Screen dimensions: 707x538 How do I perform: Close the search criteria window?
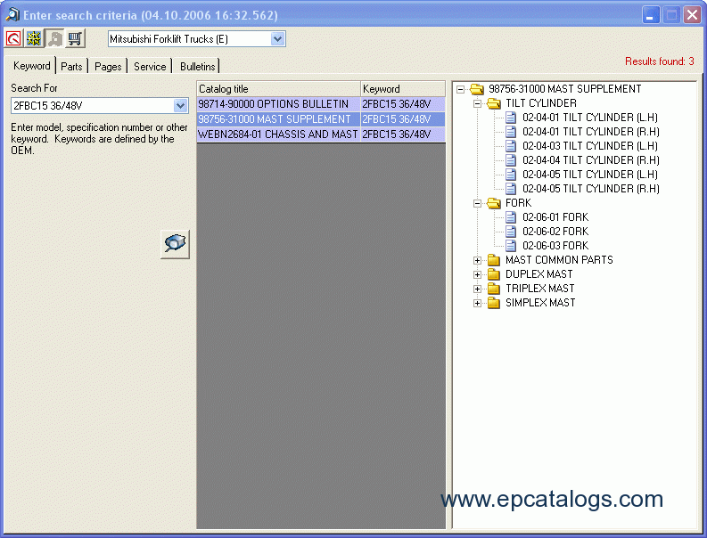[692, 15]
